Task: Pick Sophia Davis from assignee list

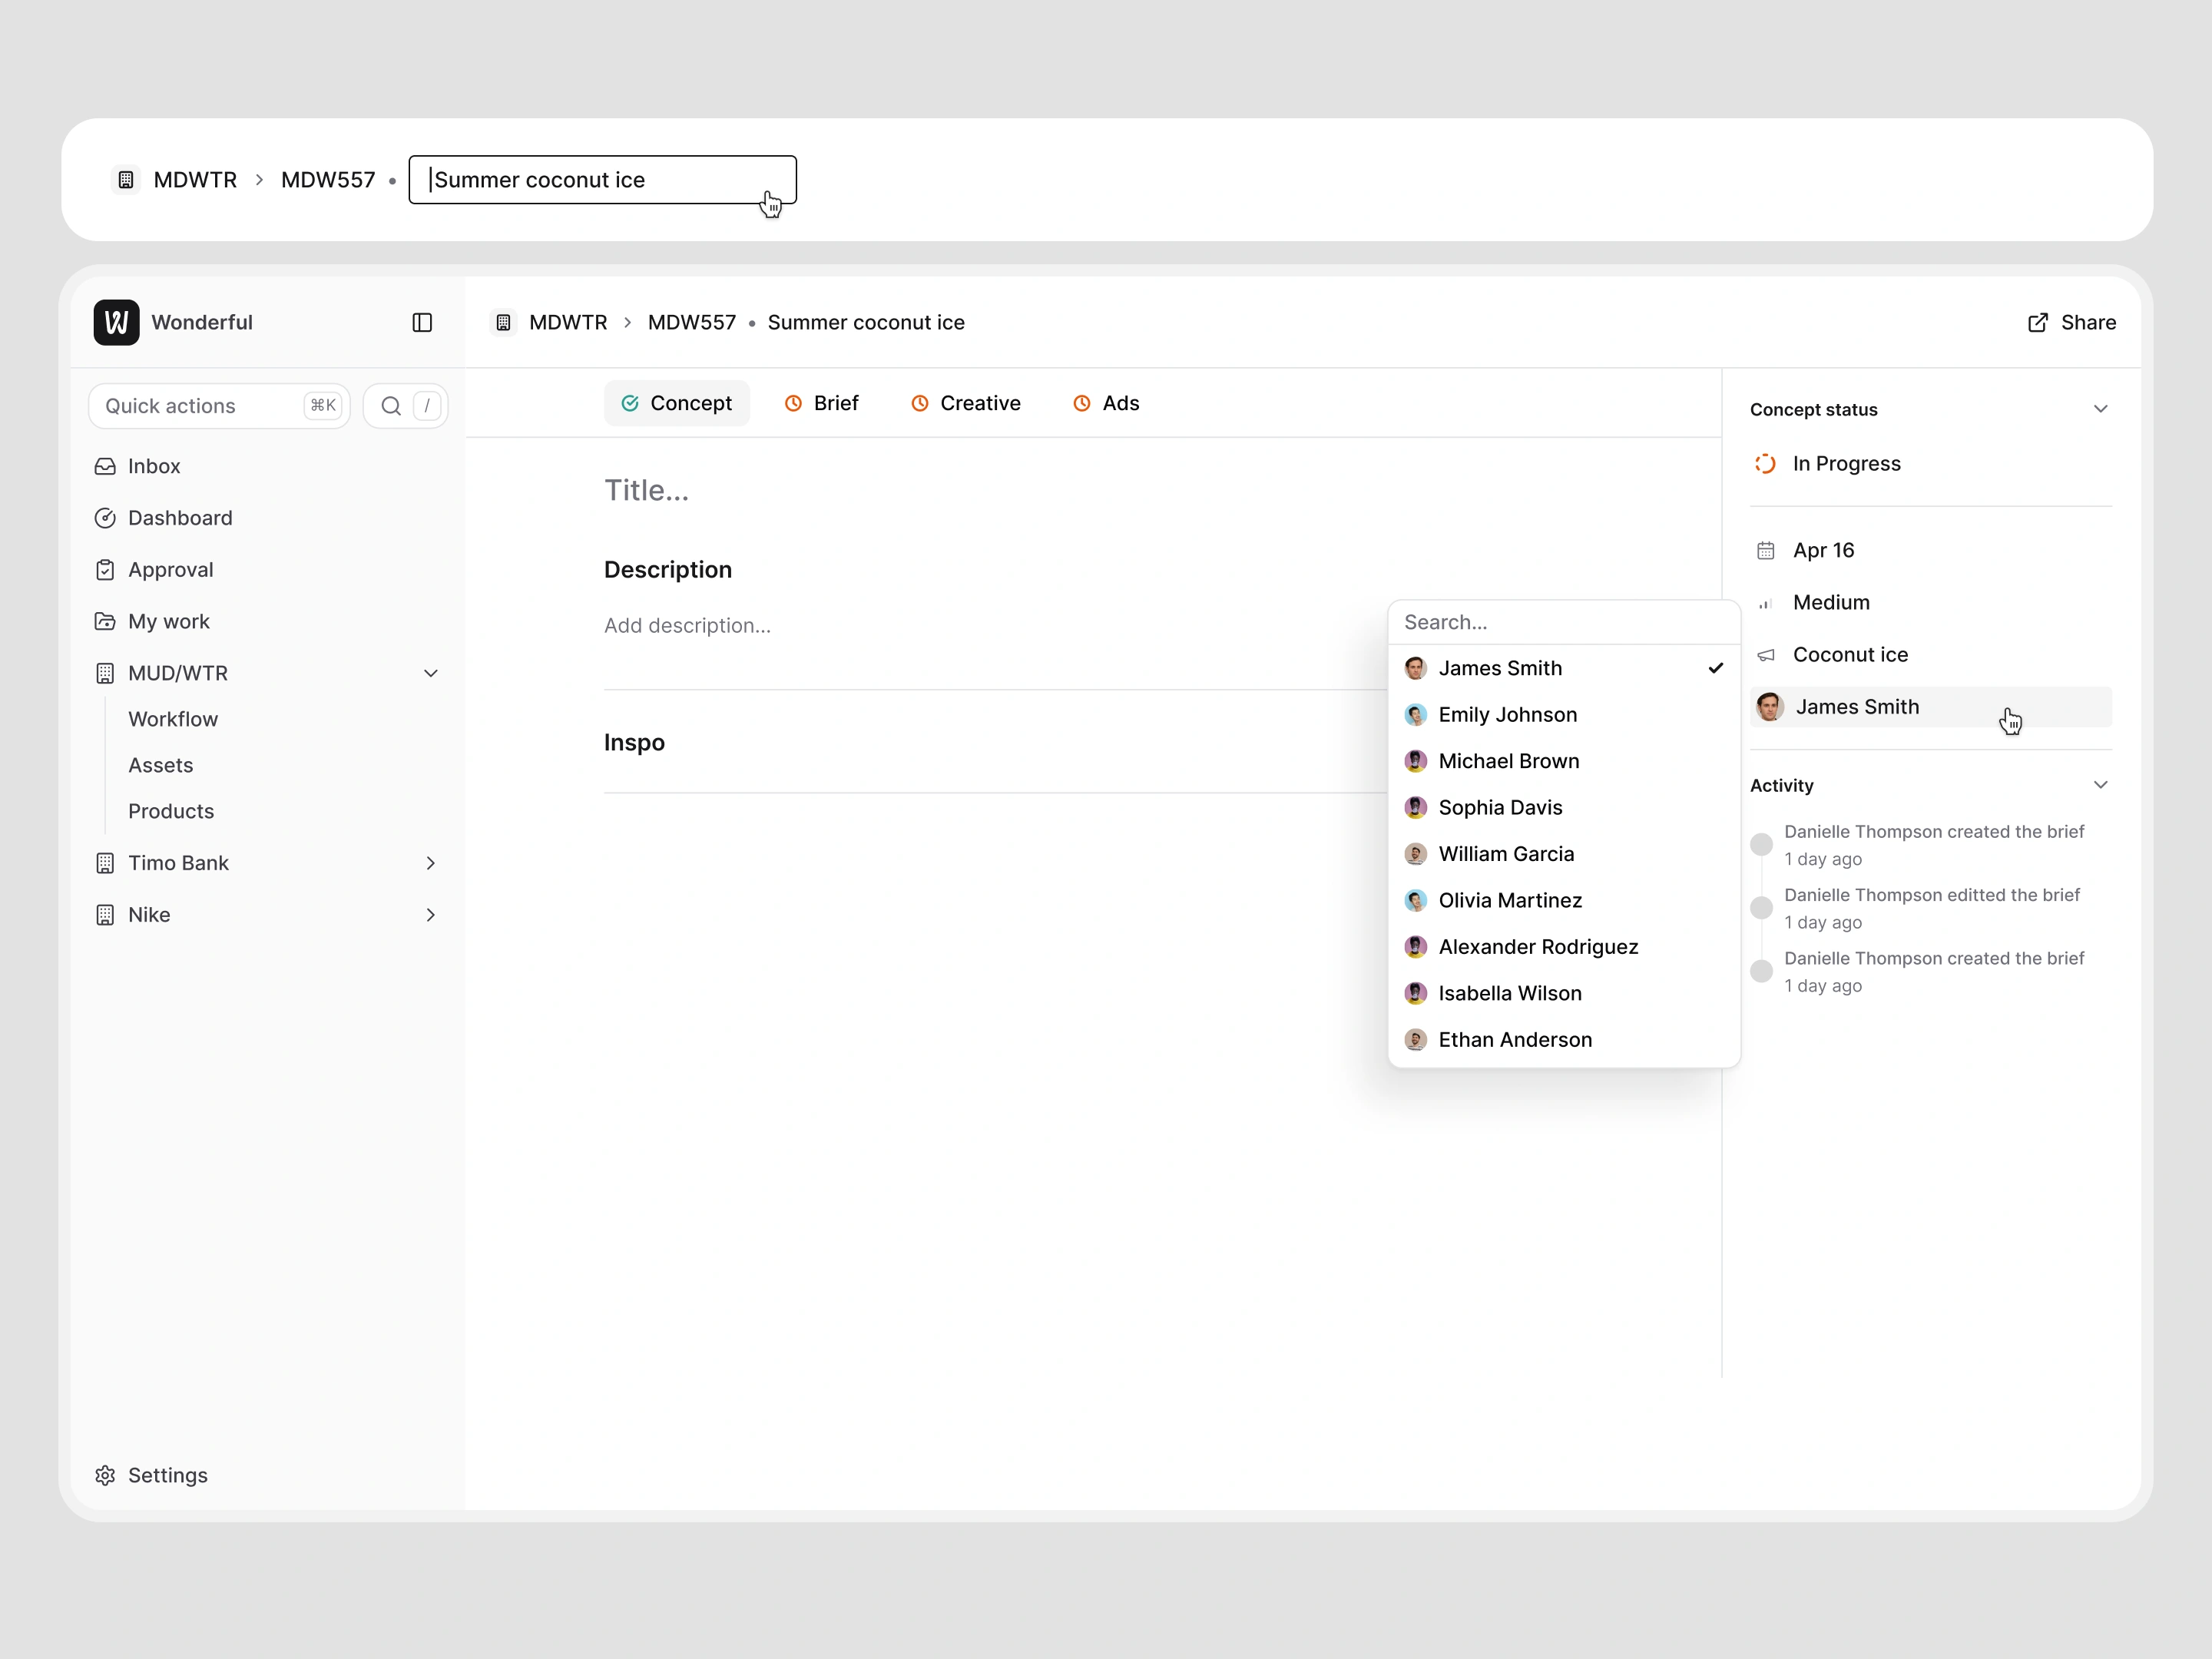Action: tap(1500, 807)
